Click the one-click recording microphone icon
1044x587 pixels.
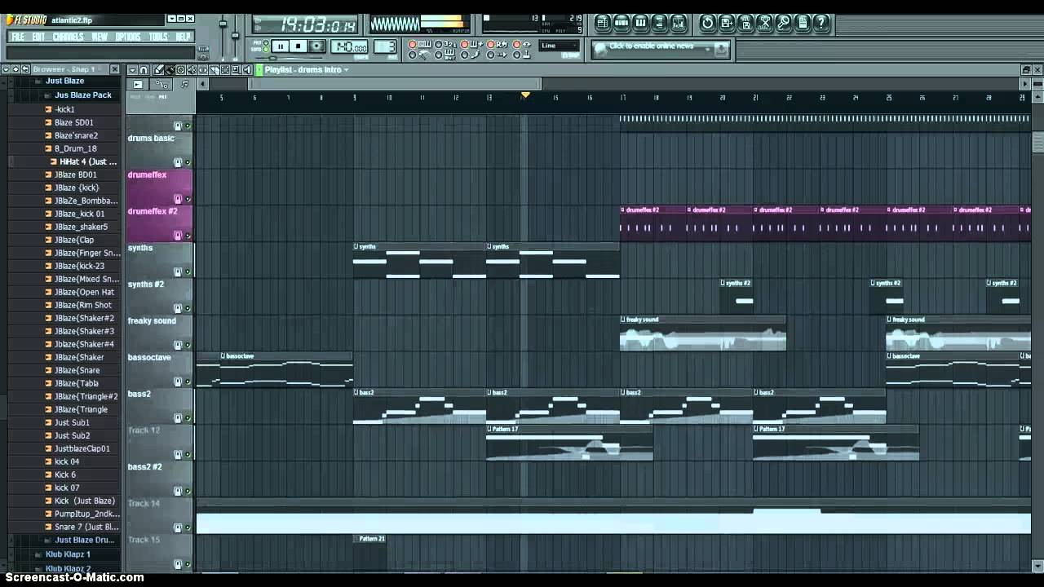click(x=783, y=23)
